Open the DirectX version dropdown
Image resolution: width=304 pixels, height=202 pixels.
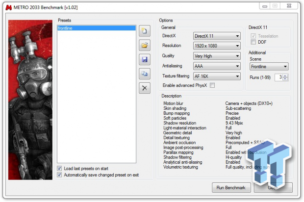(x=217, y=36)
